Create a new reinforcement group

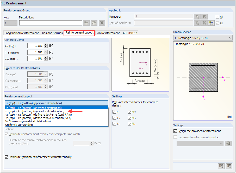(86, 23)
